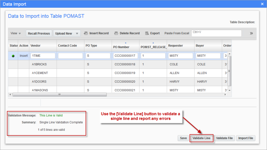Image resolution: width=267 pixels, height=150 pixels.
Task: Expand the toolbar overflow chevron
Action: 251,33
